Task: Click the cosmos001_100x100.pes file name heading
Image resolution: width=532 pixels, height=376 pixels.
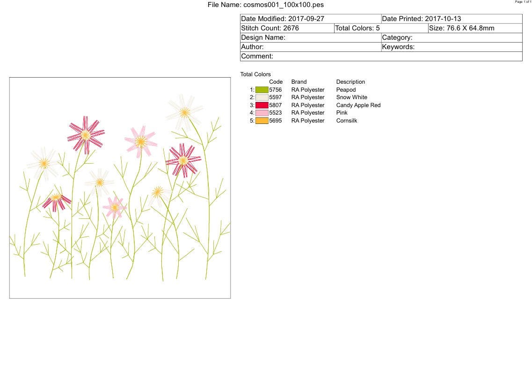Action: [266, 5]
